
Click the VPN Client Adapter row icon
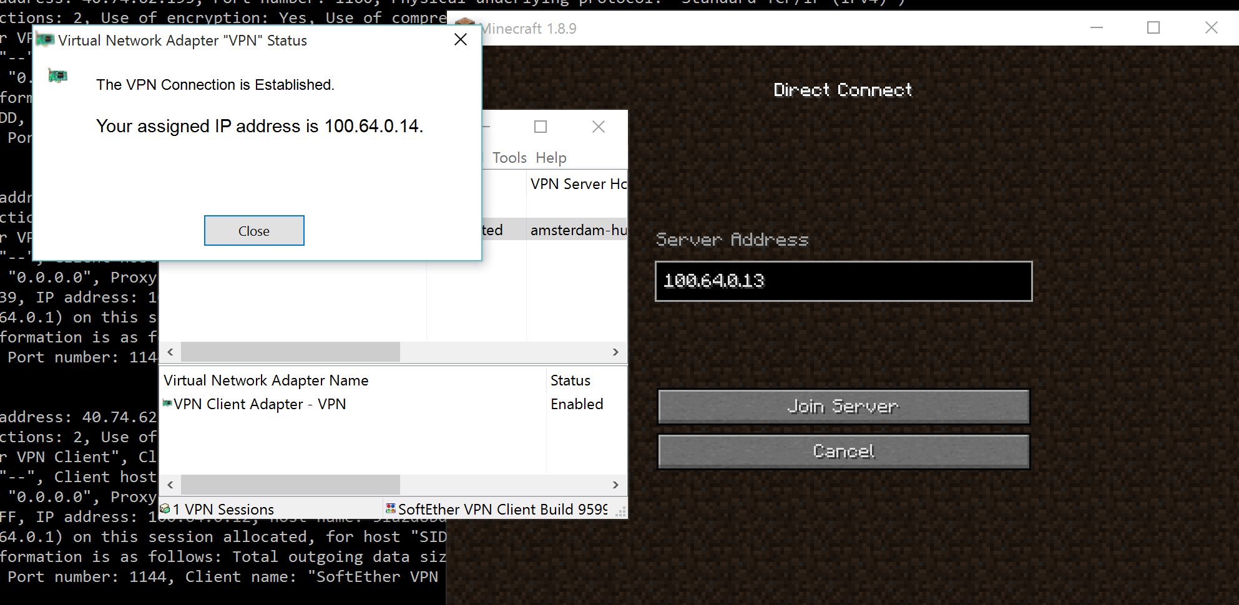pyautogui.click(x=167, y=404)
